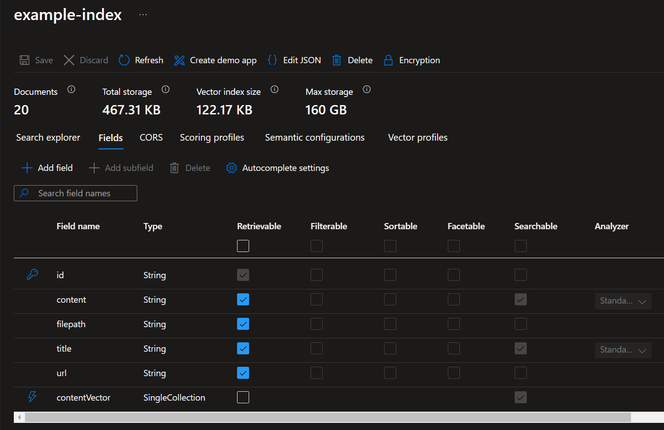
Task: Uncheck Retrievable for the content field
Action: [243, 300]
